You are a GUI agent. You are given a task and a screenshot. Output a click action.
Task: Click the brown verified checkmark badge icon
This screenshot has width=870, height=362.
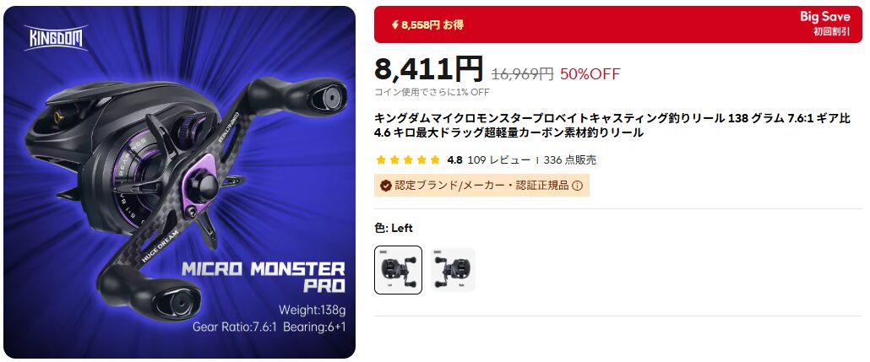tap(386, 186)
